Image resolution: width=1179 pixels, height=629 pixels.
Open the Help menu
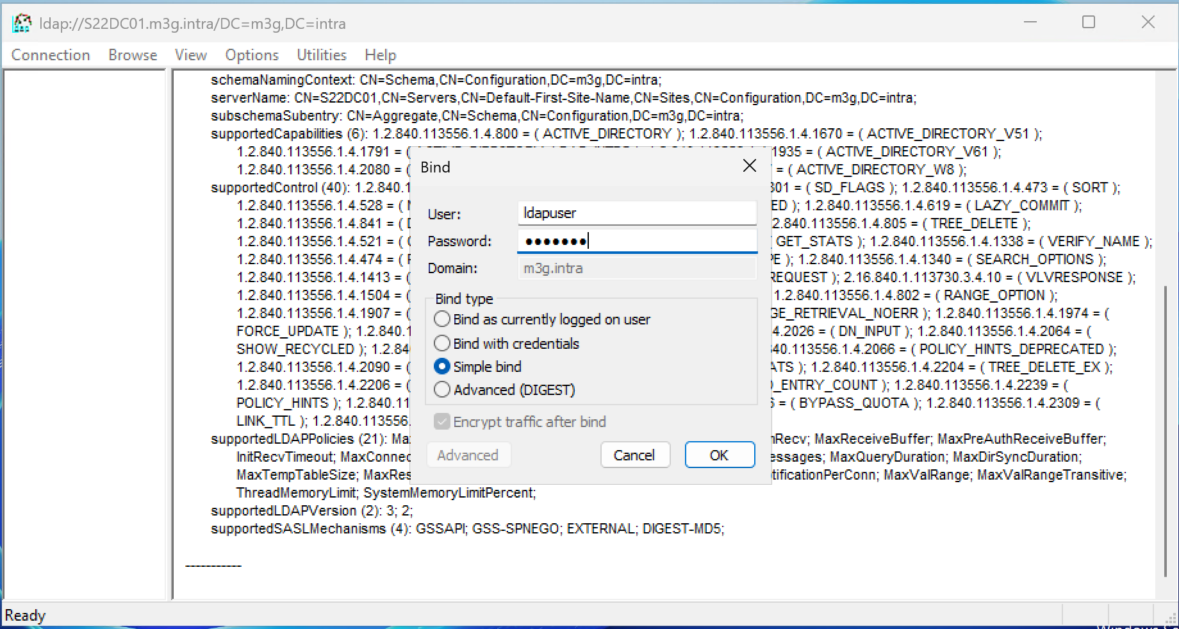point(381,55)
